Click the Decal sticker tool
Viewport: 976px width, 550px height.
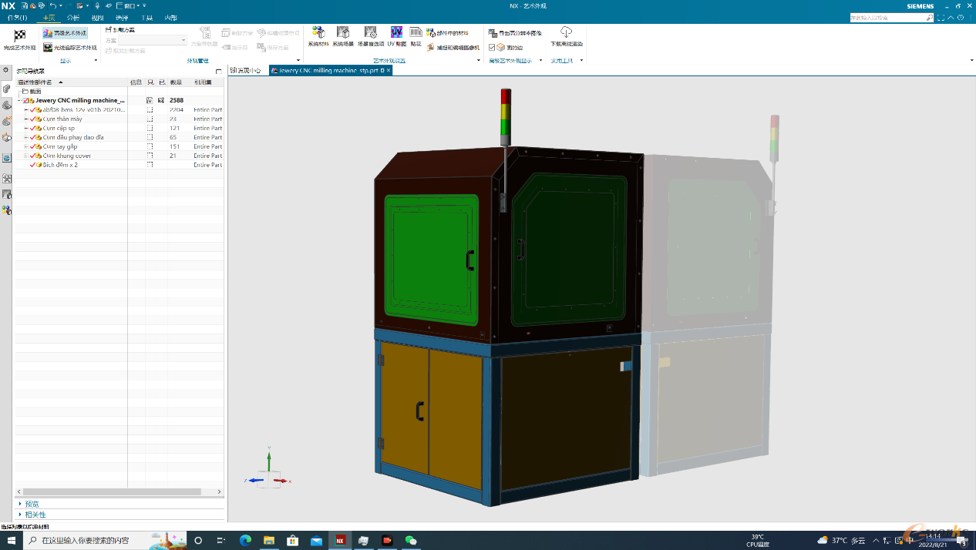[416, 36]
